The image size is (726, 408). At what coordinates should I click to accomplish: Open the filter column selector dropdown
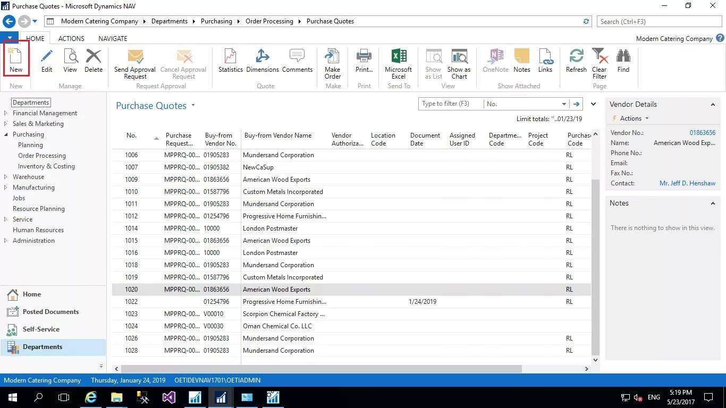point(565,104)
